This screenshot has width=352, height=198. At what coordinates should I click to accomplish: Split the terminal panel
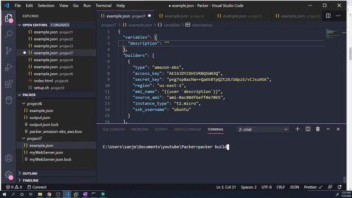click(308, 129)
